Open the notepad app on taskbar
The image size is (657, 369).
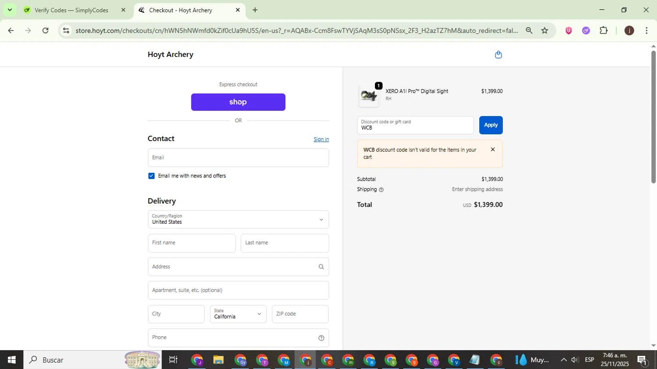[x=474, y=360]
